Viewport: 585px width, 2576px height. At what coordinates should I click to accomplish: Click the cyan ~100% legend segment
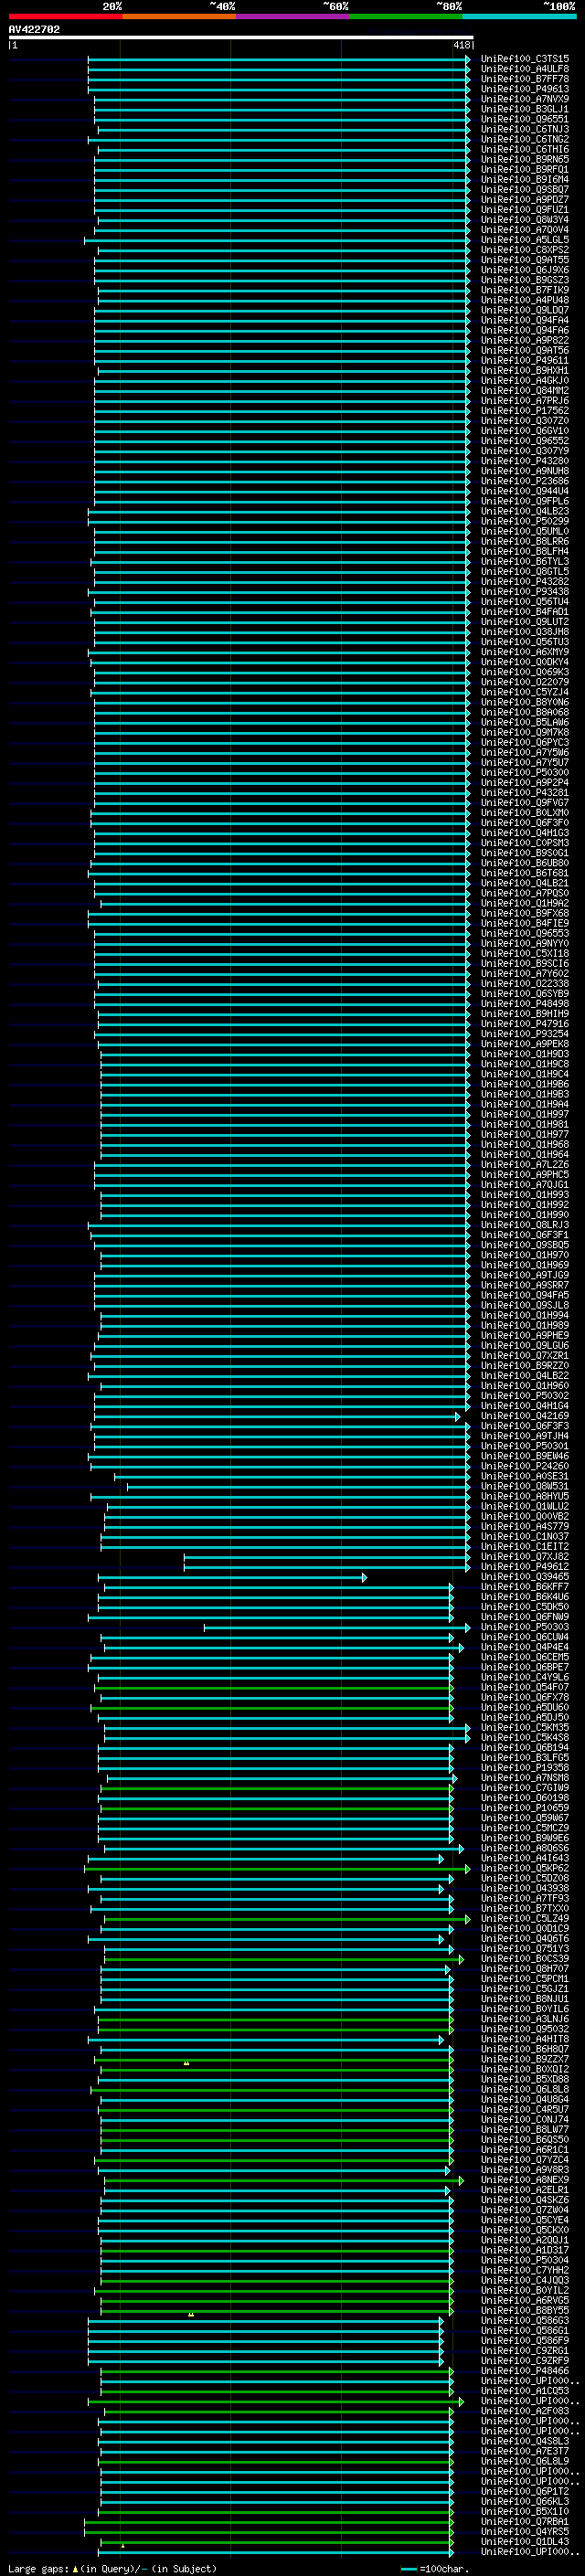point(519,16)
